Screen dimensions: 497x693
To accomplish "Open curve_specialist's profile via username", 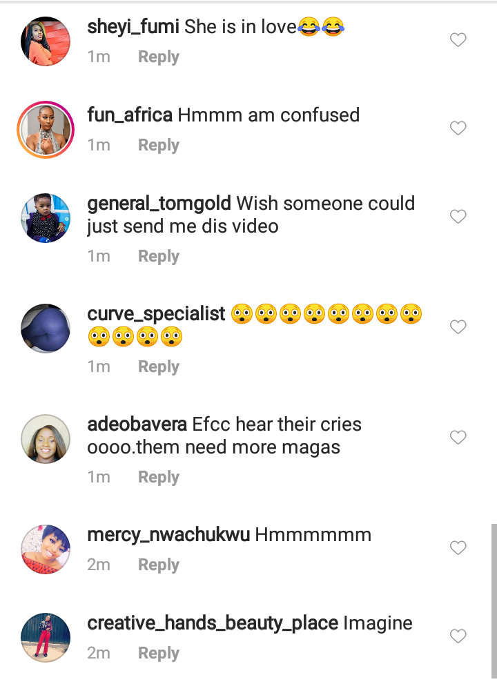I will (156, 314).
